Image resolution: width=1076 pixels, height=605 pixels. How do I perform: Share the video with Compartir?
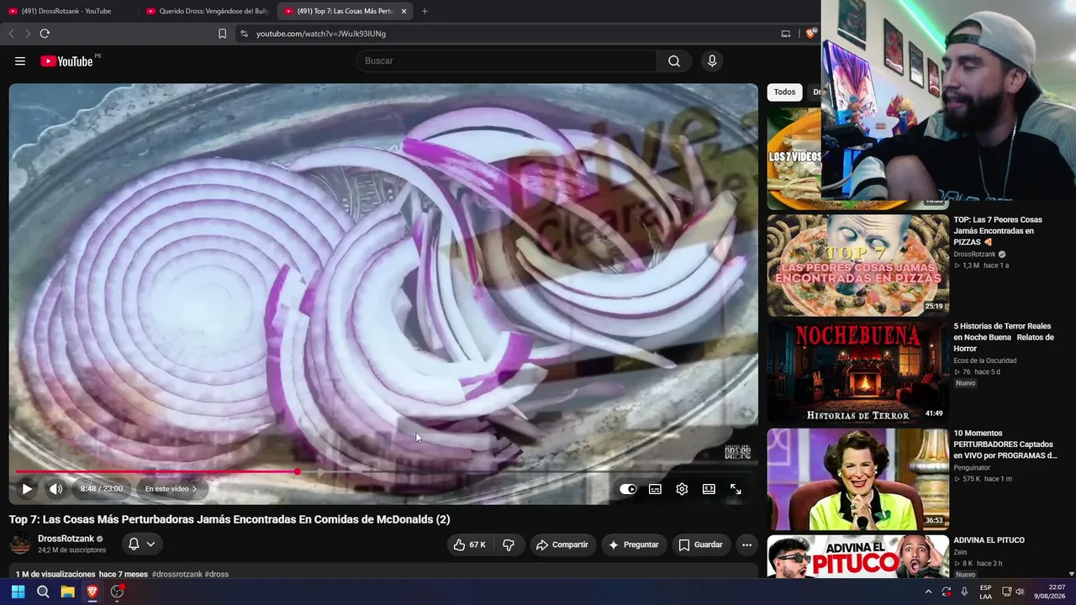point(562,544)
